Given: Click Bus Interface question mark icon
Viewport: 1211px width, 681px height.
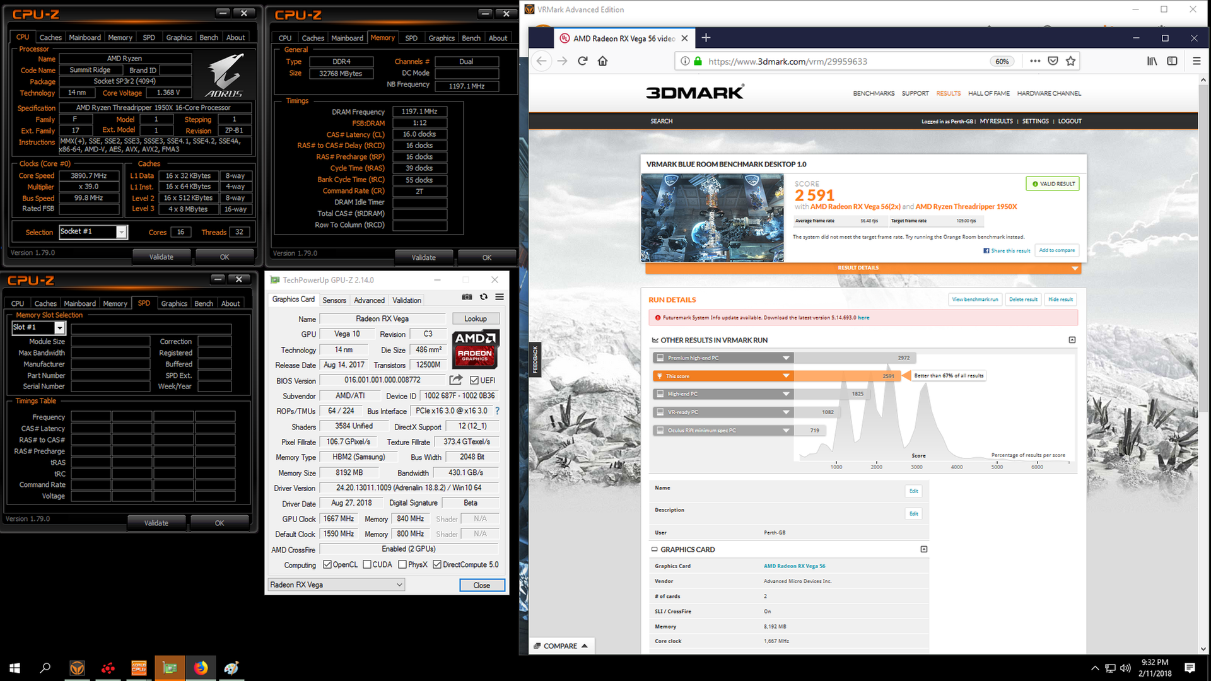Looking at the screenshot, I should (x=497, y=411).
